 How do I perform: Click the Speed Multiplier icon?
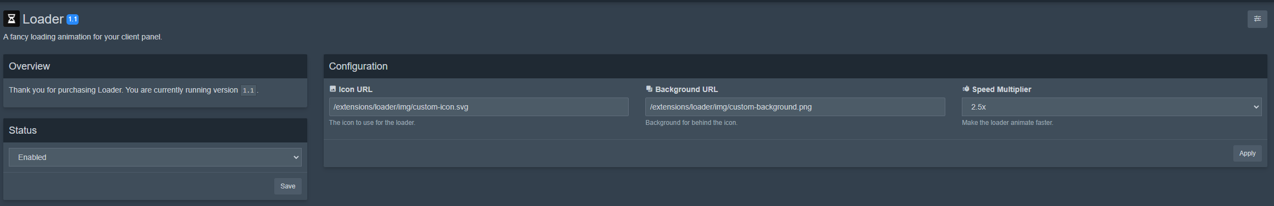coord(966,89)
